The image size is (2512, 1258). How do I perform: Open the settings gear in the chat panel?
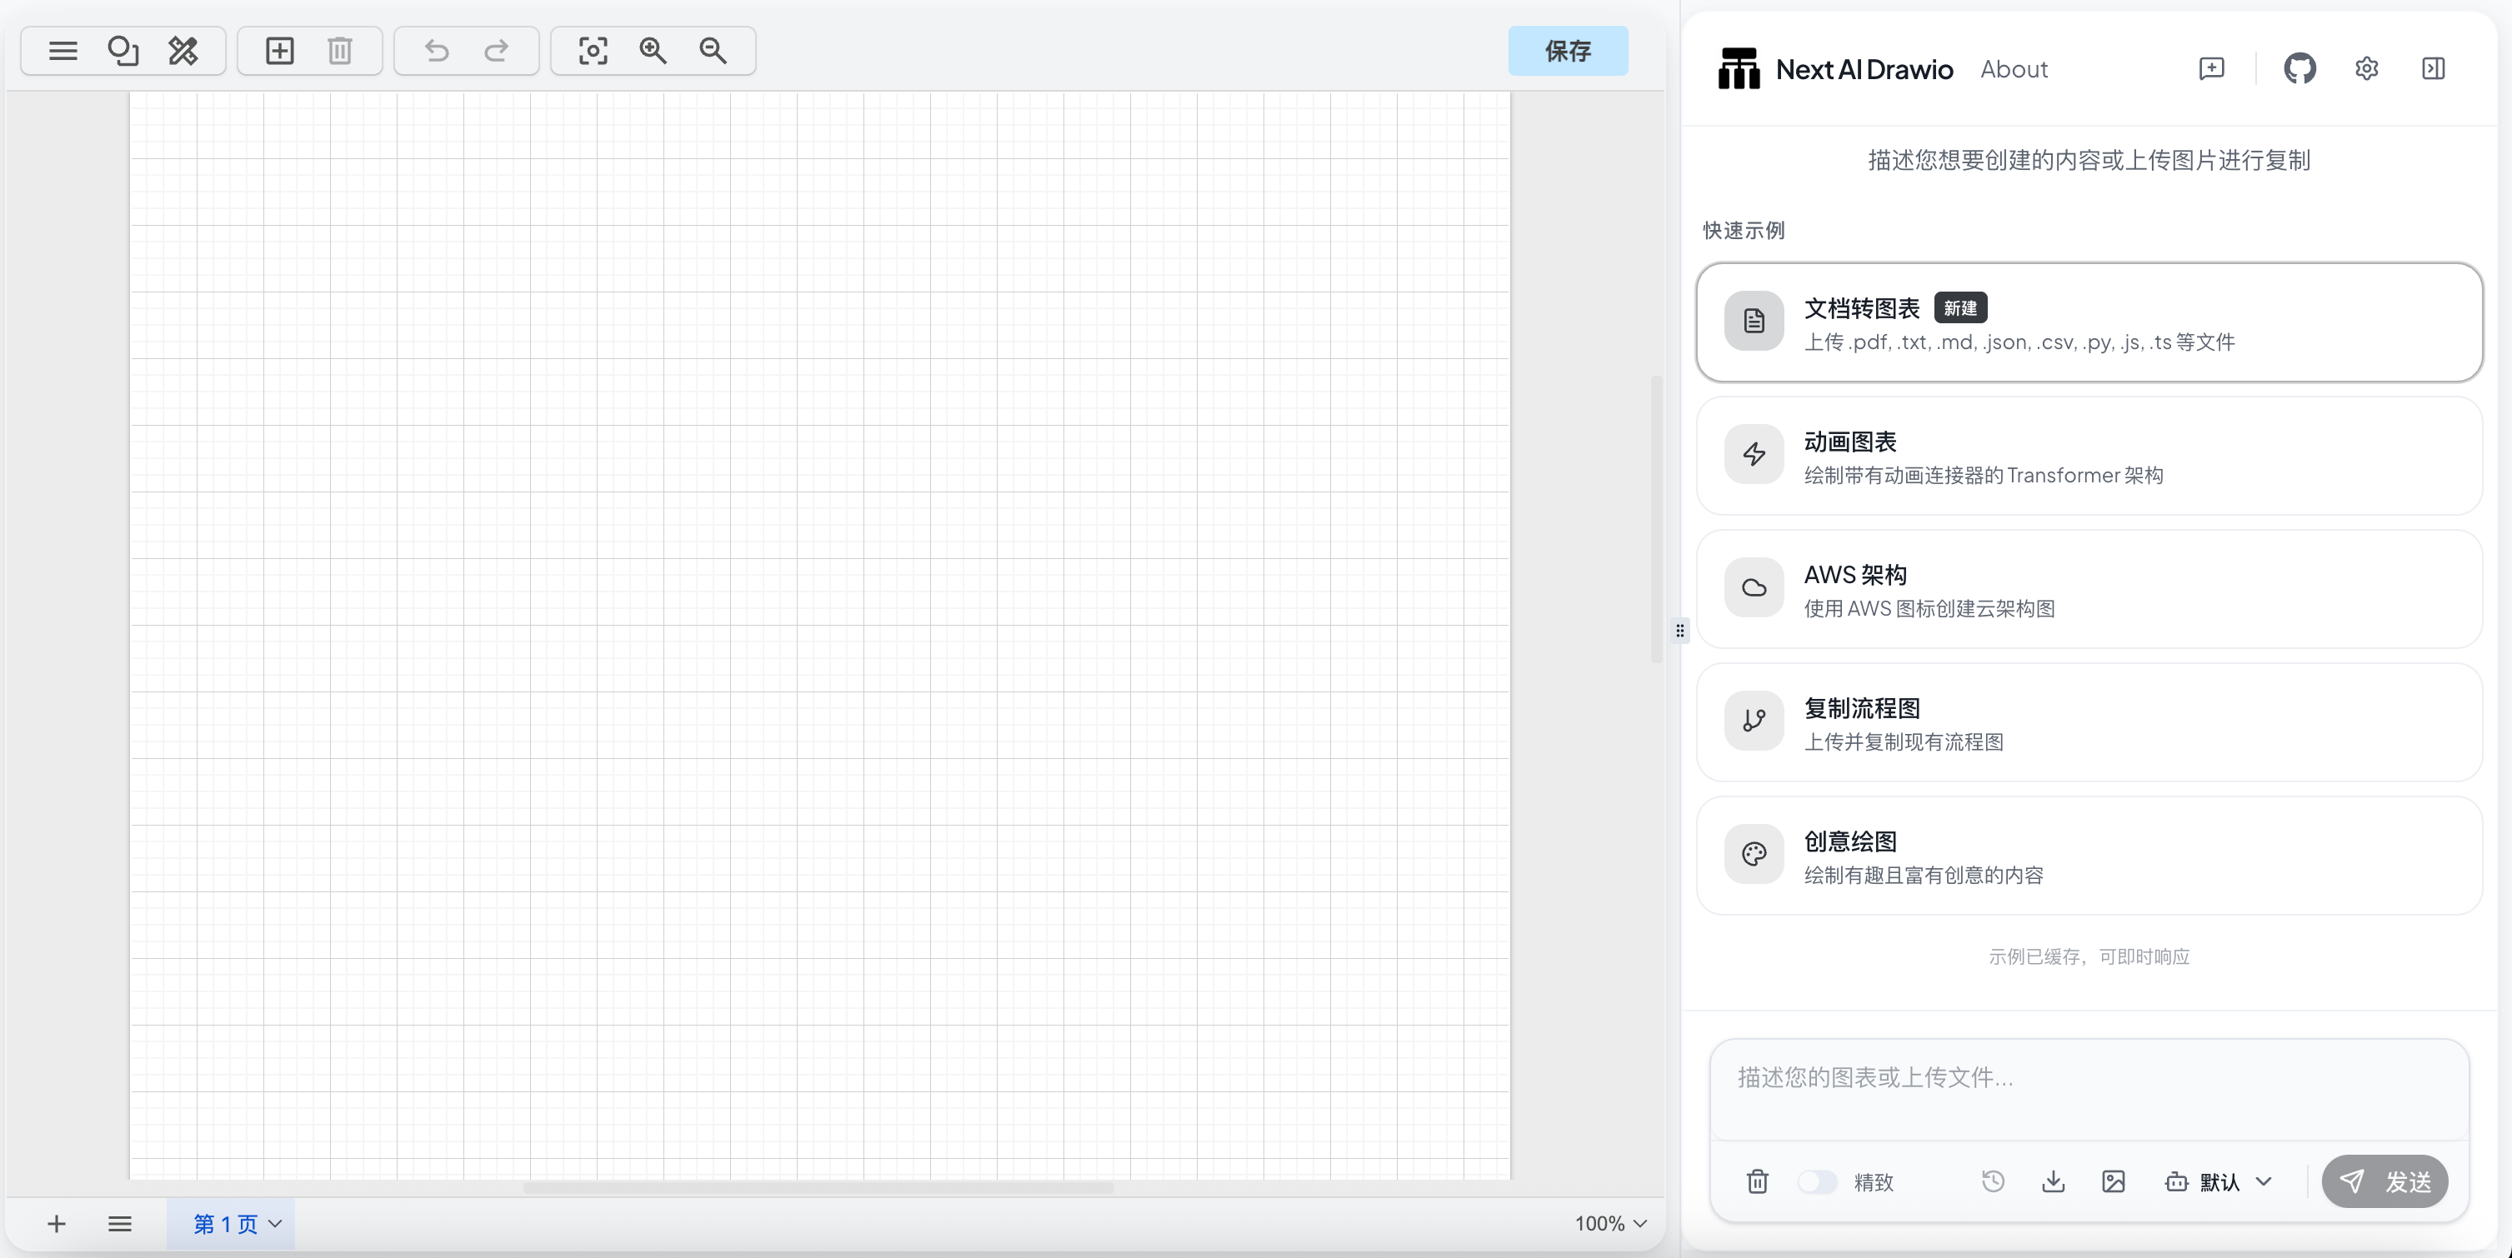tap(2367, 68)
